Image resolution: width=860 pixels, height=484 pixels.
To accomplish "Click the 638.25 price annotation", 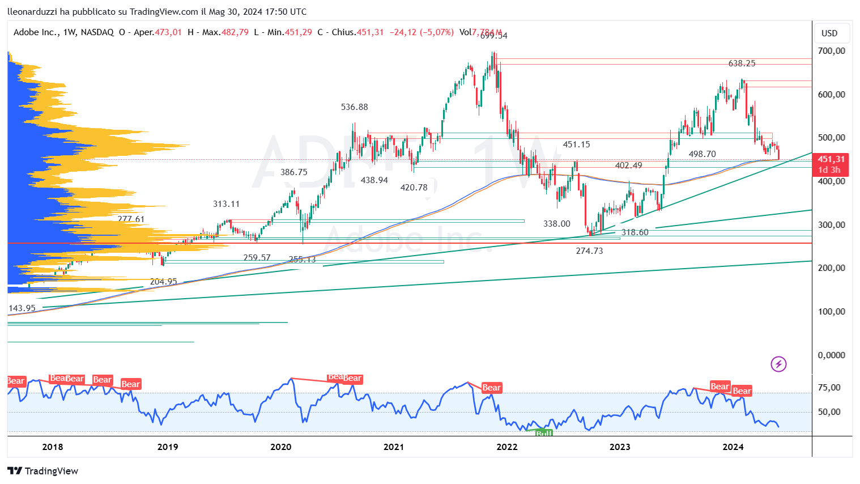I will tap(742, 63).
